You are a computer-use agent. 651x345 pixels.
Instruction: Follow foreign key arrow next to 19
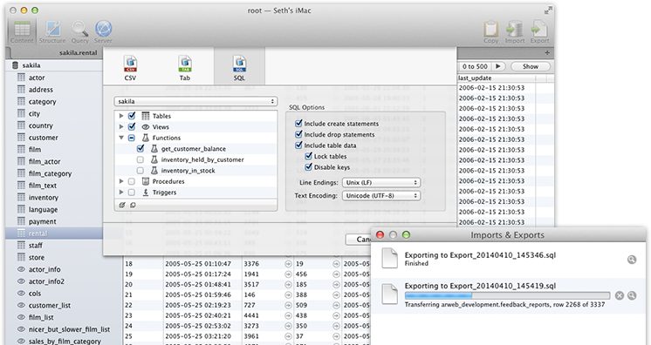coord(336,264)
